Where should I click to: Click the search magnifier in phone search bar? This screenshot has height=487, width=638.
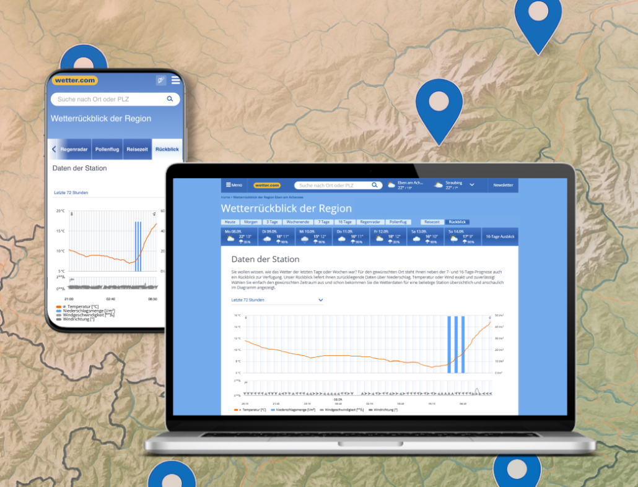pyautogui.click(x=170, y=99)
